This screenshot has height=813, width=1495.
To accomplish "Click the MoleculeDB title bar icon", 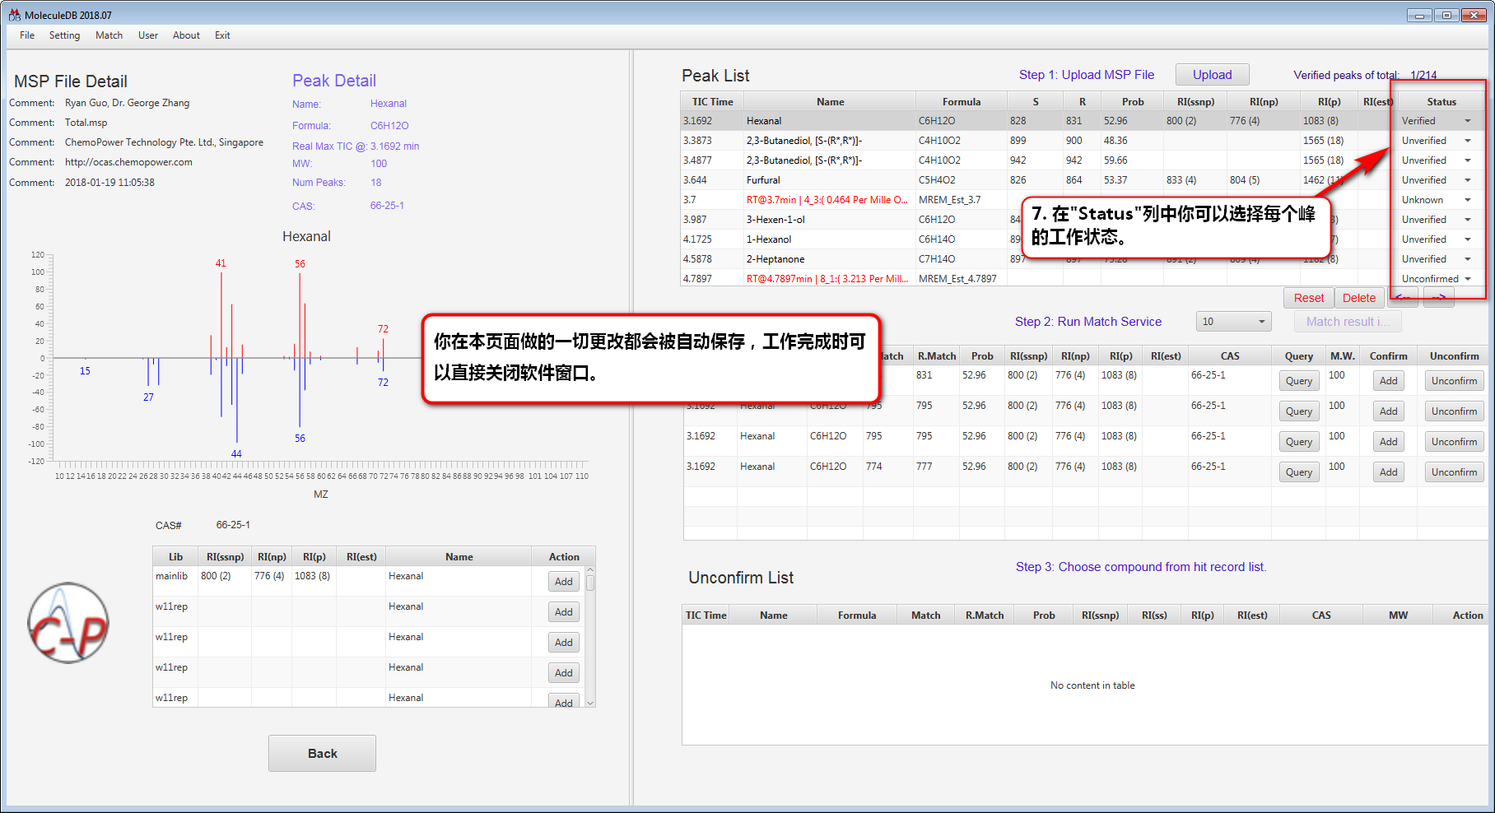I will (14, 15).
